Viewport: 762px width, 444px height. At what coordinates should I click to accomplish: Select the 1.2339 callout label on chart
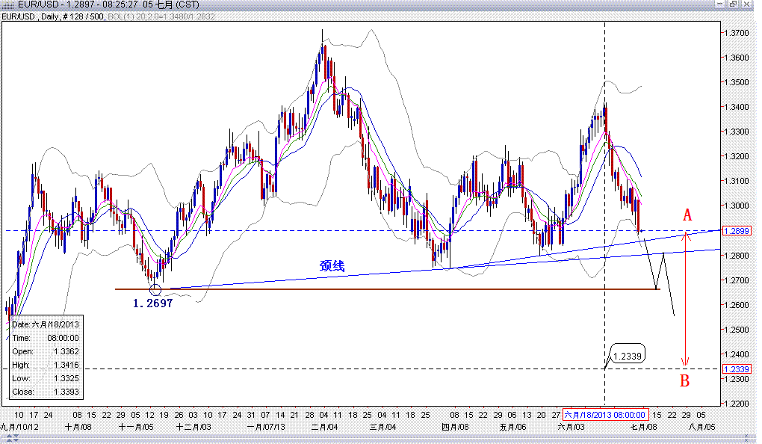point(627,356)
